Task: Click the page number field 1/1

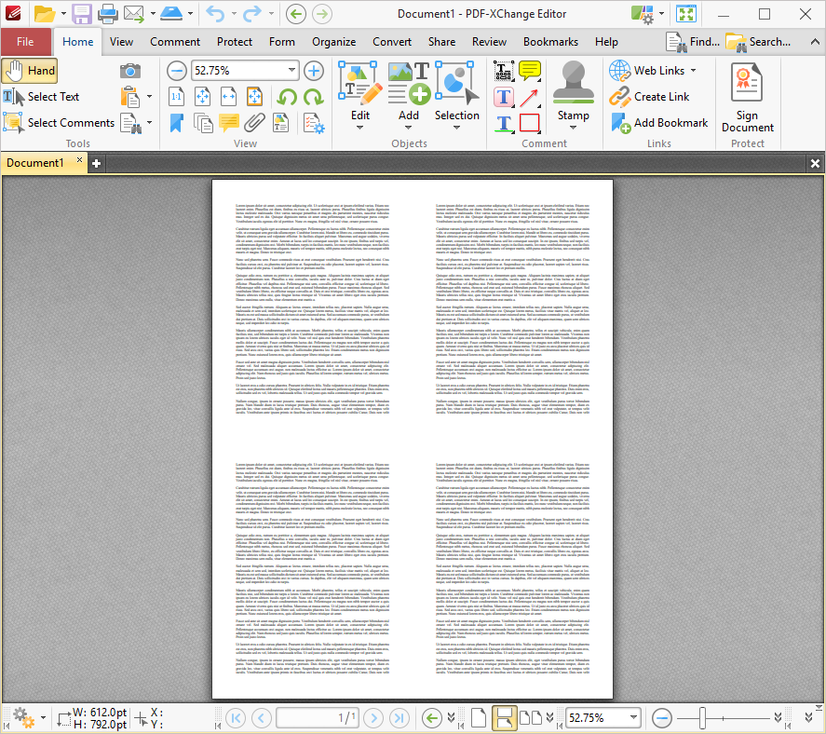Action: (318, 717)
